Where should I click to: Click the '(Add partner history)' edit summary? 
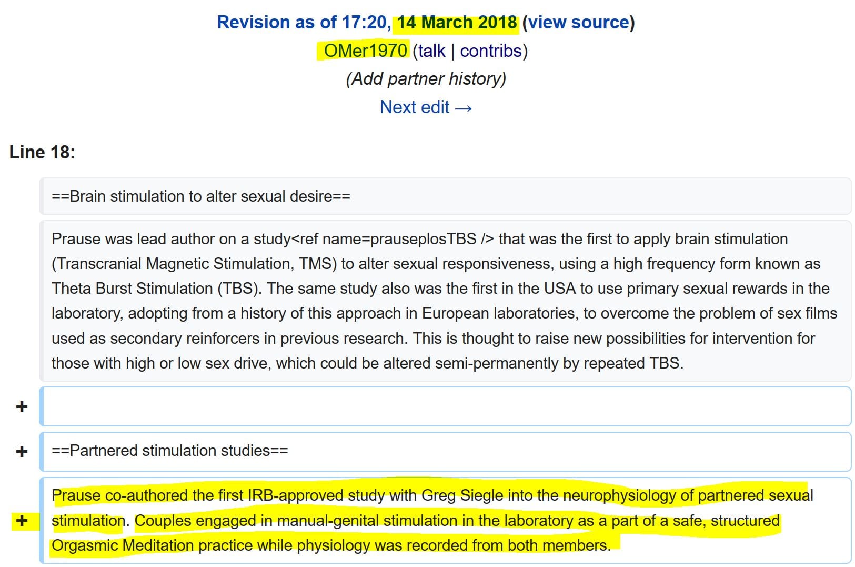click(426, 79)
